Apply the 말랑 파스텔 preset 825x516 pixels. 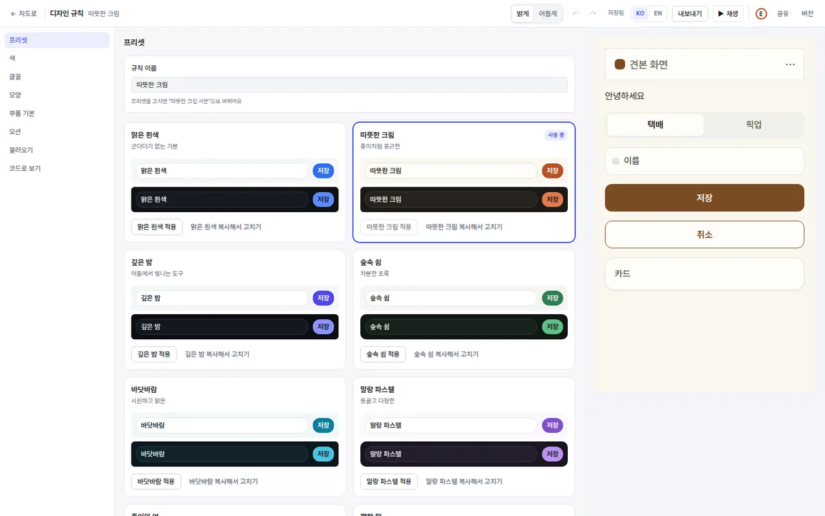coord(389,481)
